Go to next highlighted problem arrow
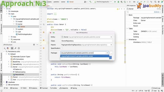 pos(124,9)
